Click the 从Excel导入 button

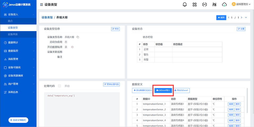[163, 90]
